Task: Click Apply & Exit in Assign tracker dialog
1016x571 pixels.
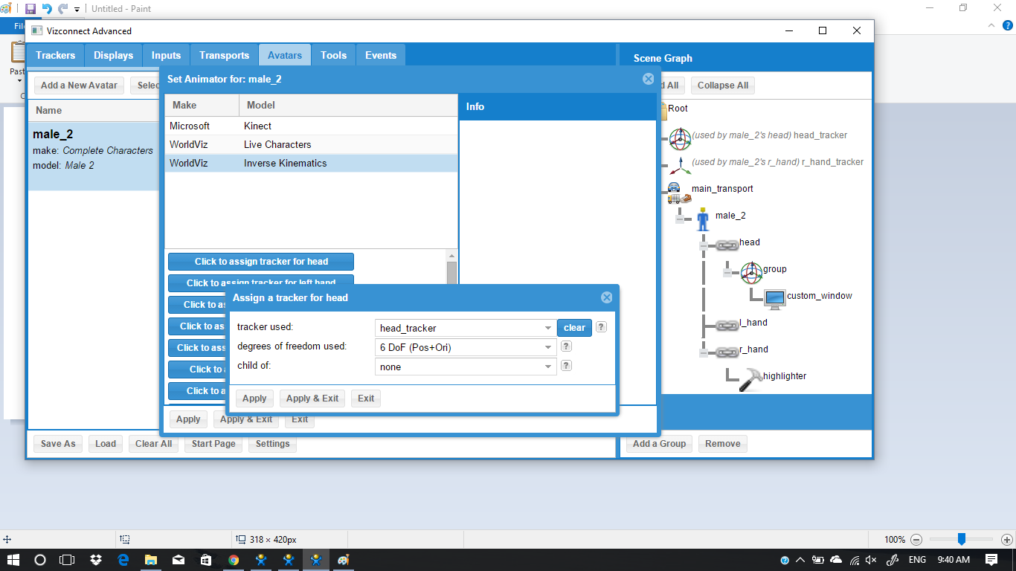Action: [x=312, y=399]
